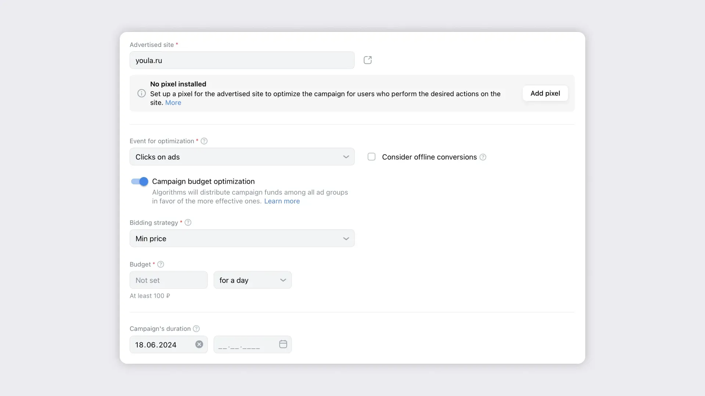Click the Advertised site input field
This screenshot has width=705, height=396.
(242, 60)
